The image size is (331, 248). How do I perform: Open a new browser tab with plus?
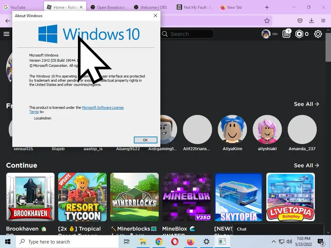(267, 7)
